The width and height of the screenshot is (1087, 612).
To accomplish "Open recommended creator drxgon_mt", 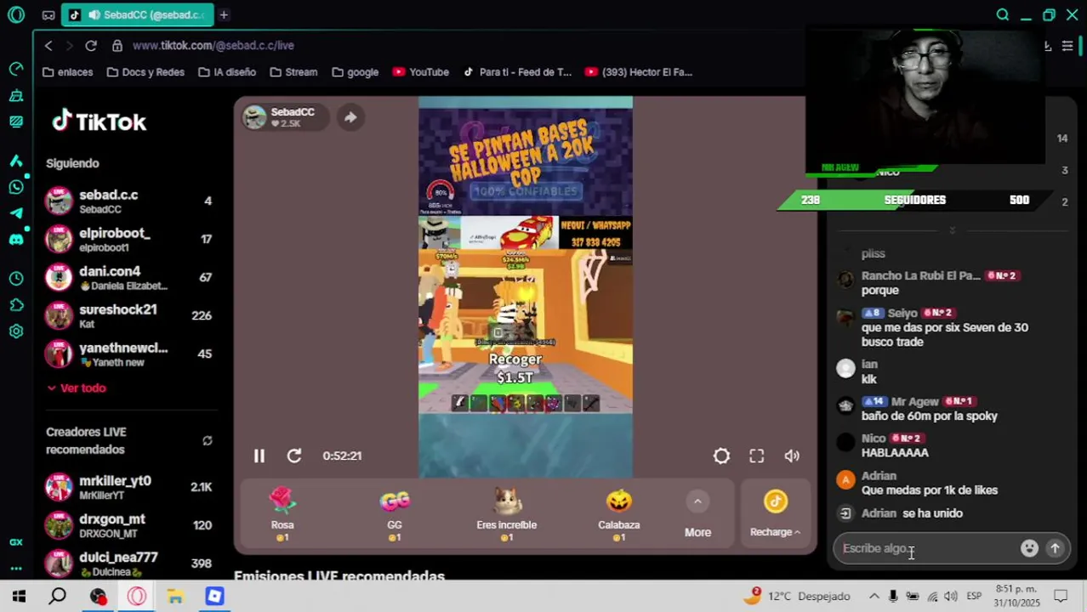I will (x=129, y=525).
